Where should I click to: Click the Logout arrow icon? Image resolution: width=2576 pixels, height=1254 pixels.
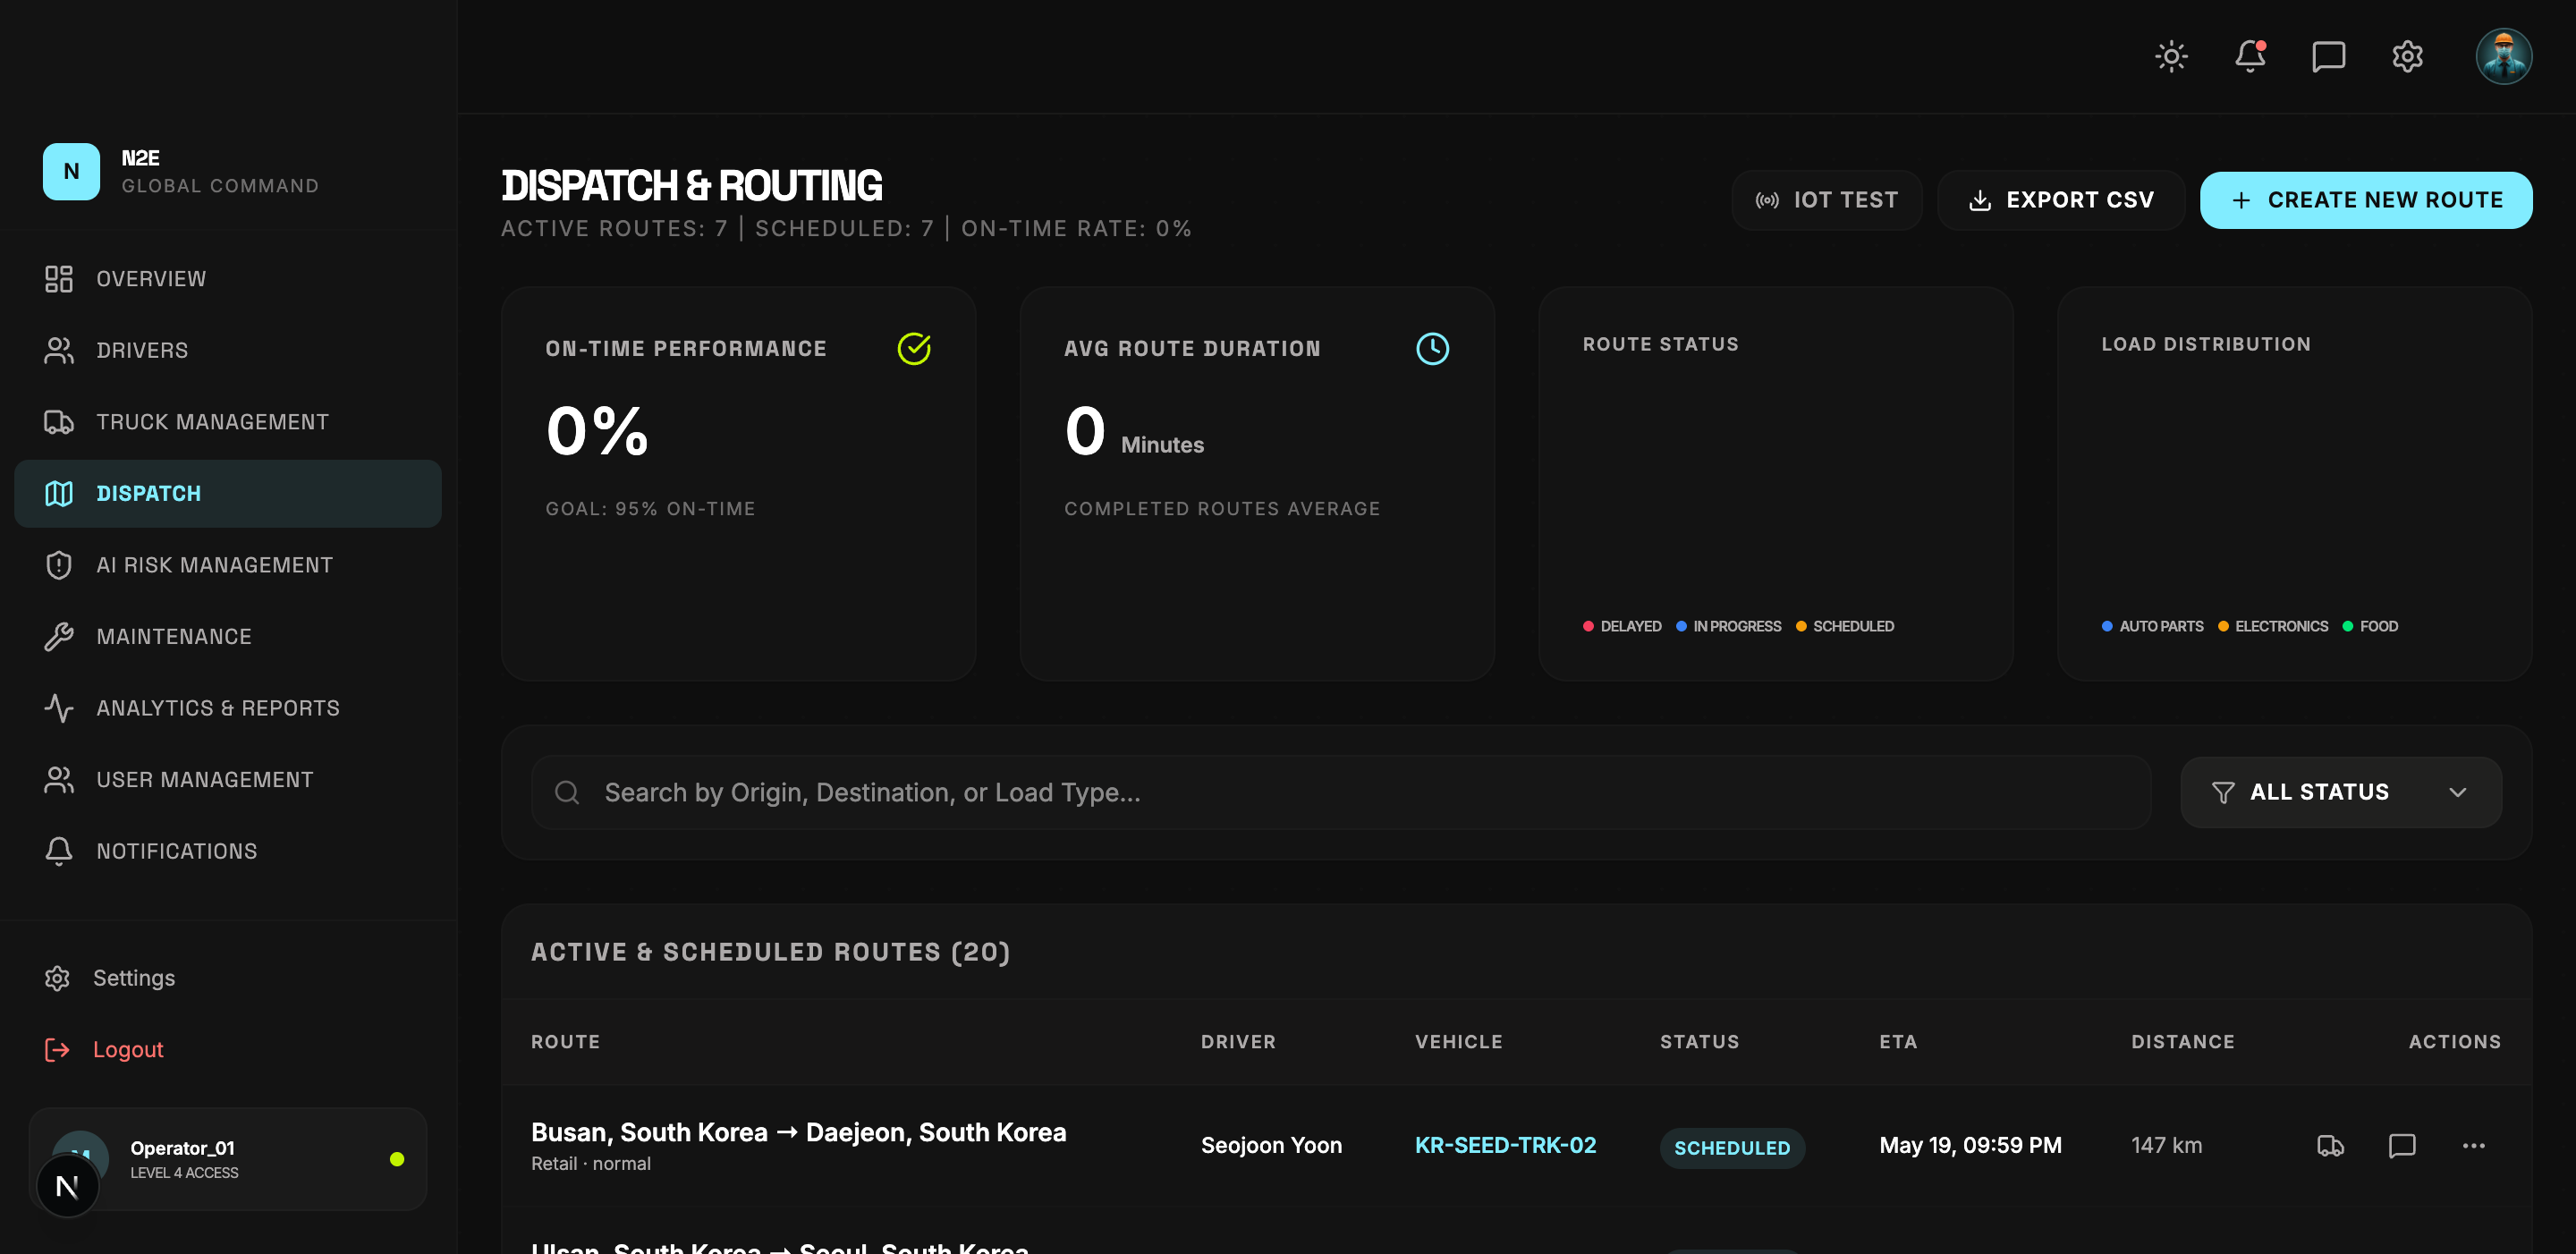[x=57, y=1049]
